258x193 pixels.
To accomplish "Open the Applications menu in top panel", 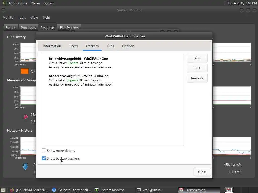I will point(18,3).
